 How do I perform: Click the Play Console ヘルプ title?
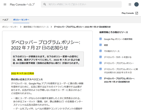tap(22, 5)
